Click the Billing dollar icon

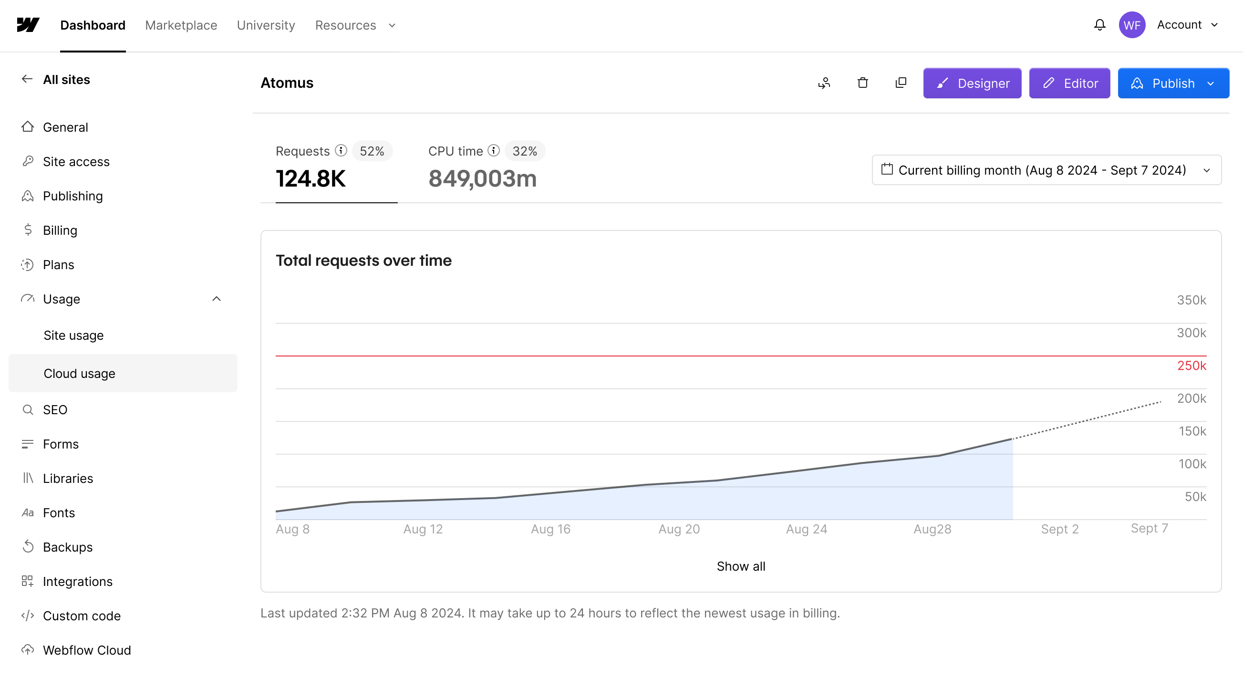28,230
